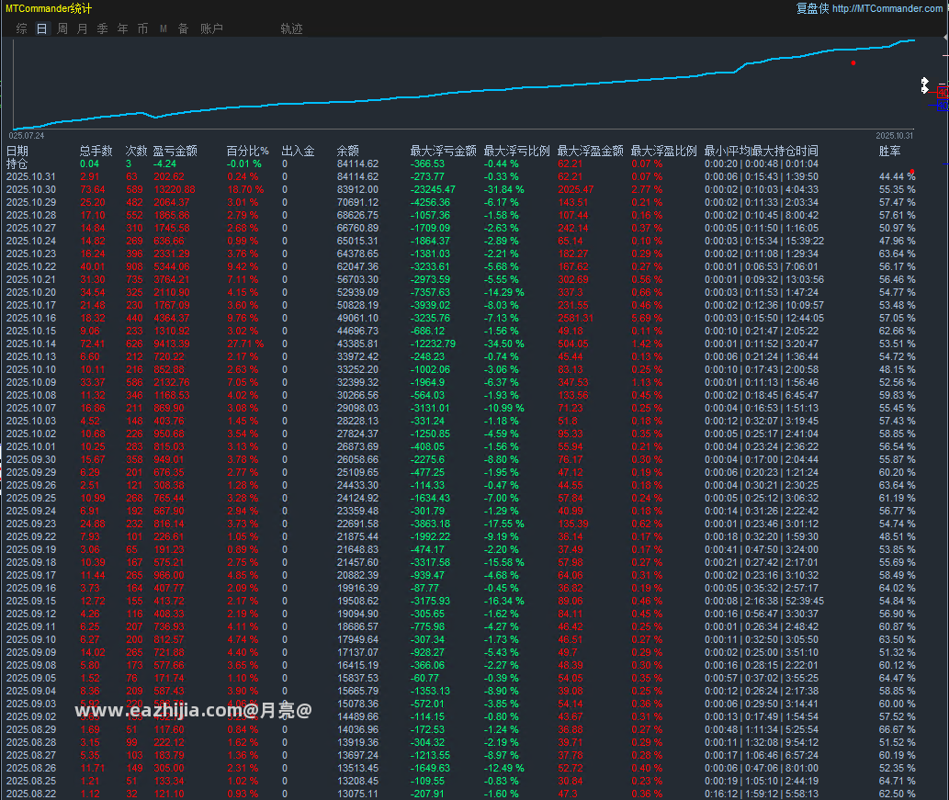Click the 最大浮盈比例 column header
This screenshot has width=949, height=800.
pyautogui.click(x=664, y=151)
